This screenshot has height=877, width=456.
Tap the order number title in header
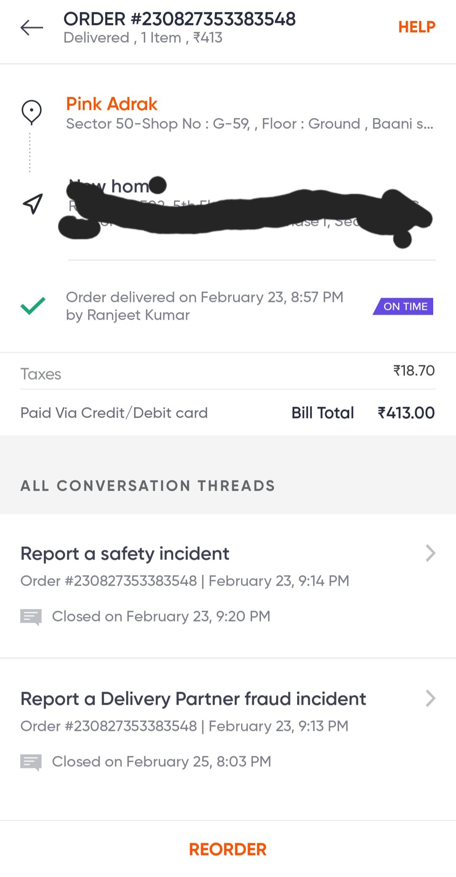179,19
